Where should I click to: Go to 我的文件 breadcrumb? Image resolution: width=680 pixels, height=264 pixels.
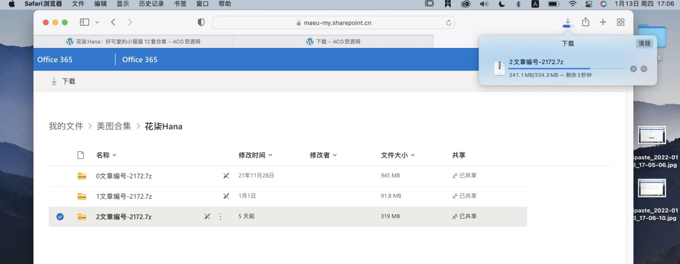coord(66,126)
